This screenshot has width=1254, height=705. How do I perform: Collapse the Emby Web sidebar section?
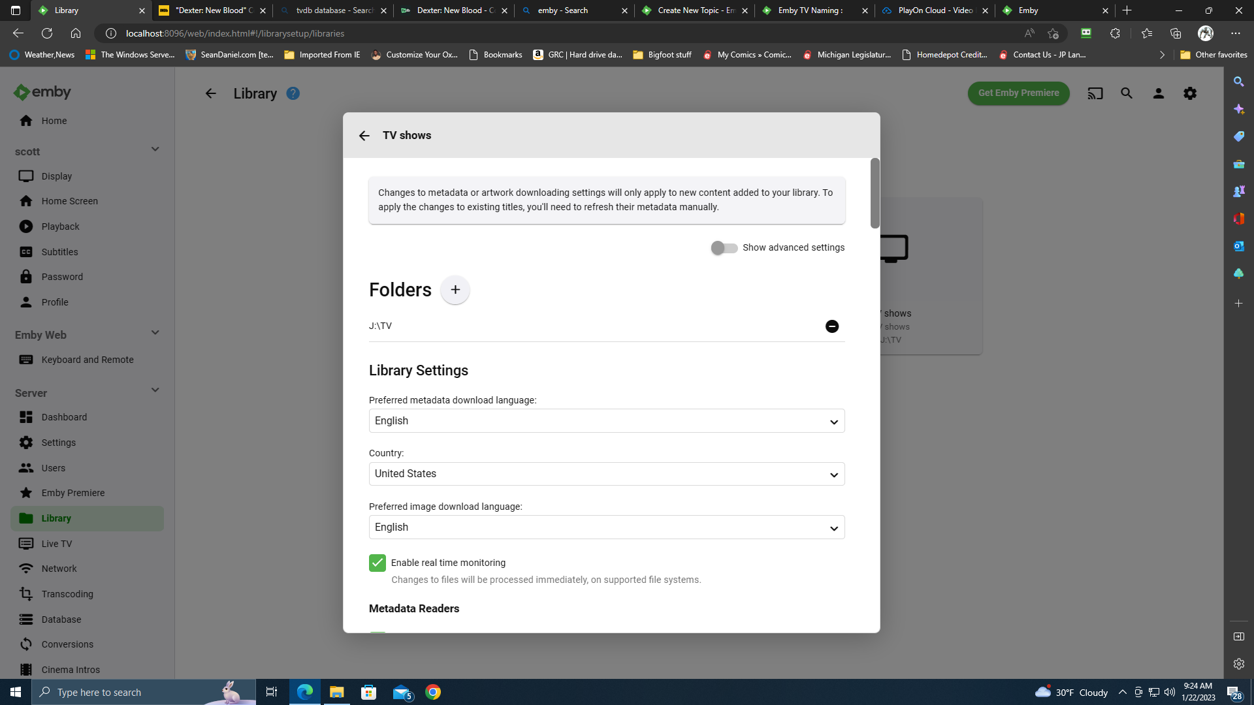point(155,333)
